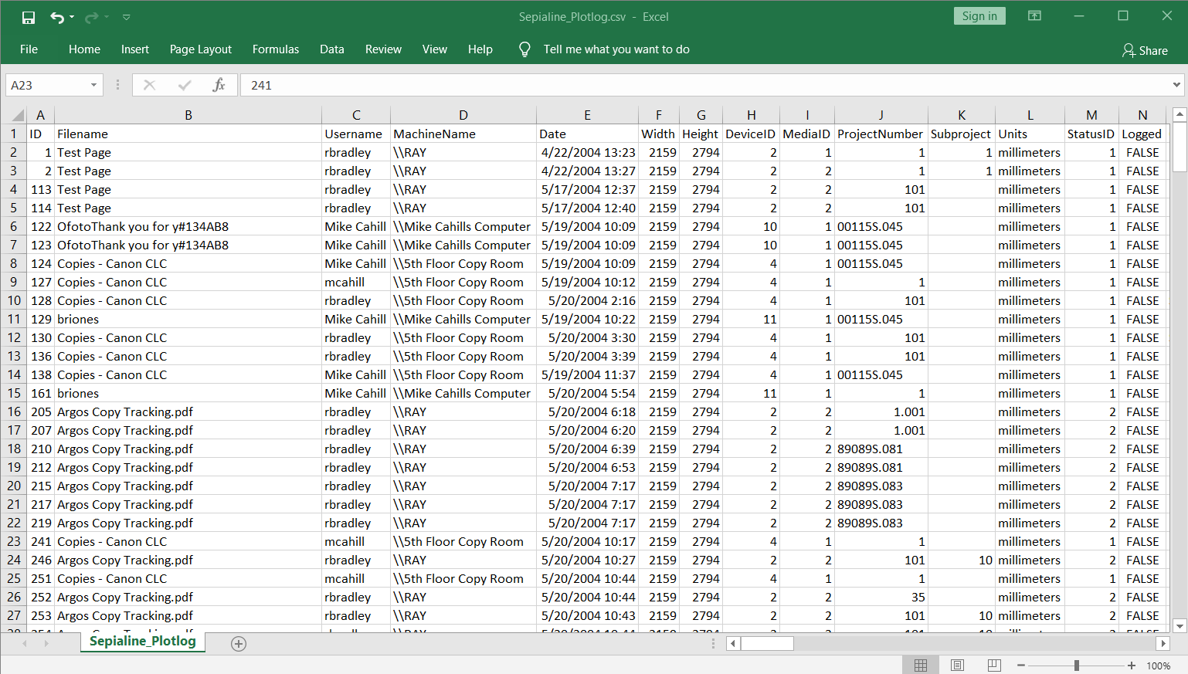
Task: Expand the formula bar
Action: 1176,85
